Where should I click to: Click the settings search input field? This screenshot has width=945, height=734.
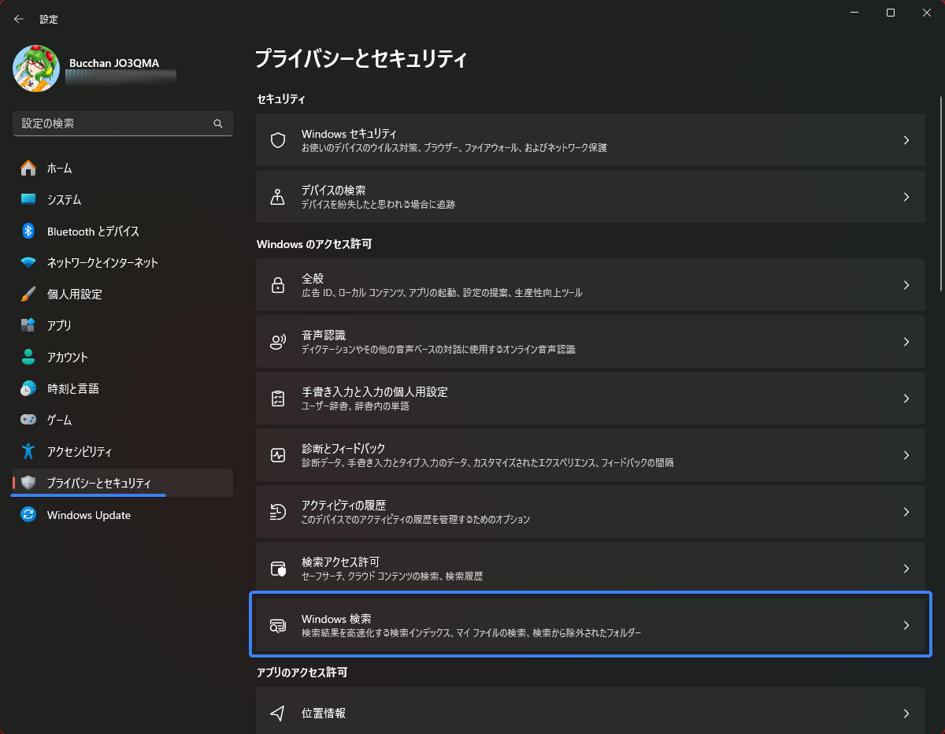(x=123, y=124)
